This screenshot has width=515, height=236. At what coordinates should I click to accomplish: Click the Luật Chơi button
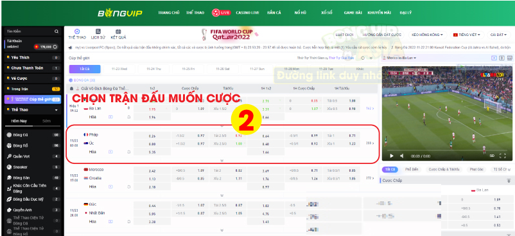coord(344,35)
